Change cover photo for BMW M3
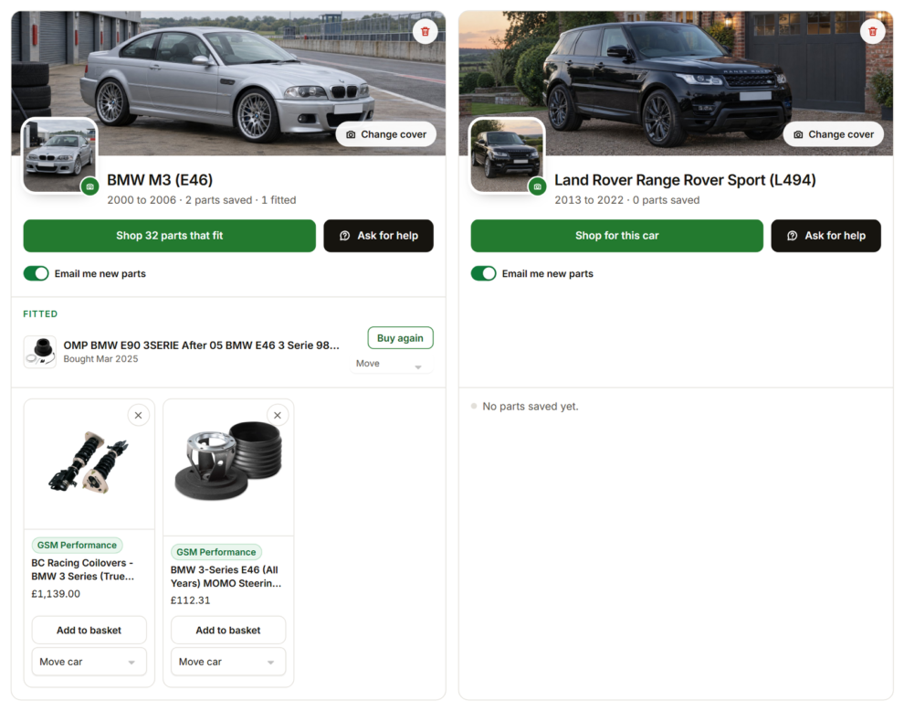 385,134
